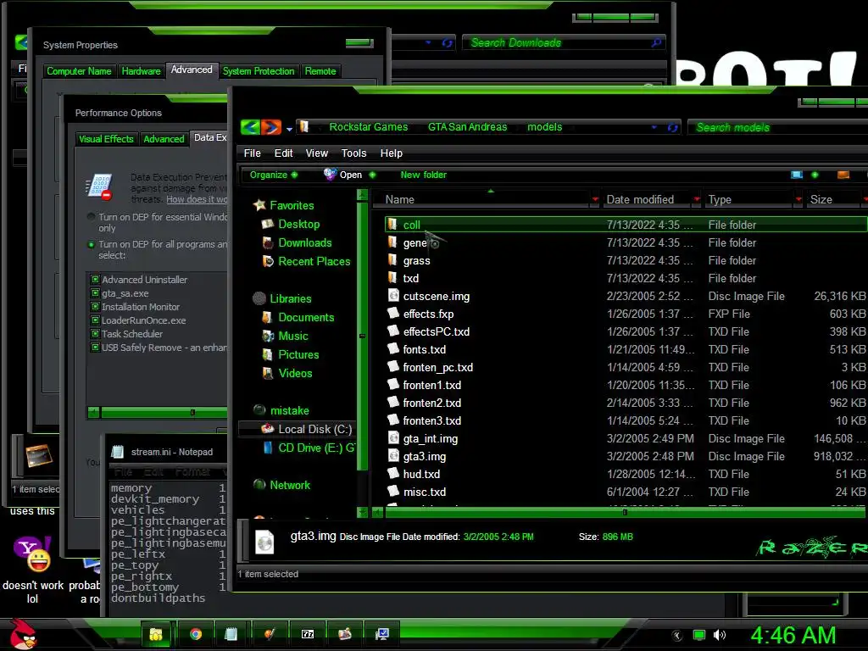Select the gta3.img file row
868x651 pixels.
pos(626,457)
